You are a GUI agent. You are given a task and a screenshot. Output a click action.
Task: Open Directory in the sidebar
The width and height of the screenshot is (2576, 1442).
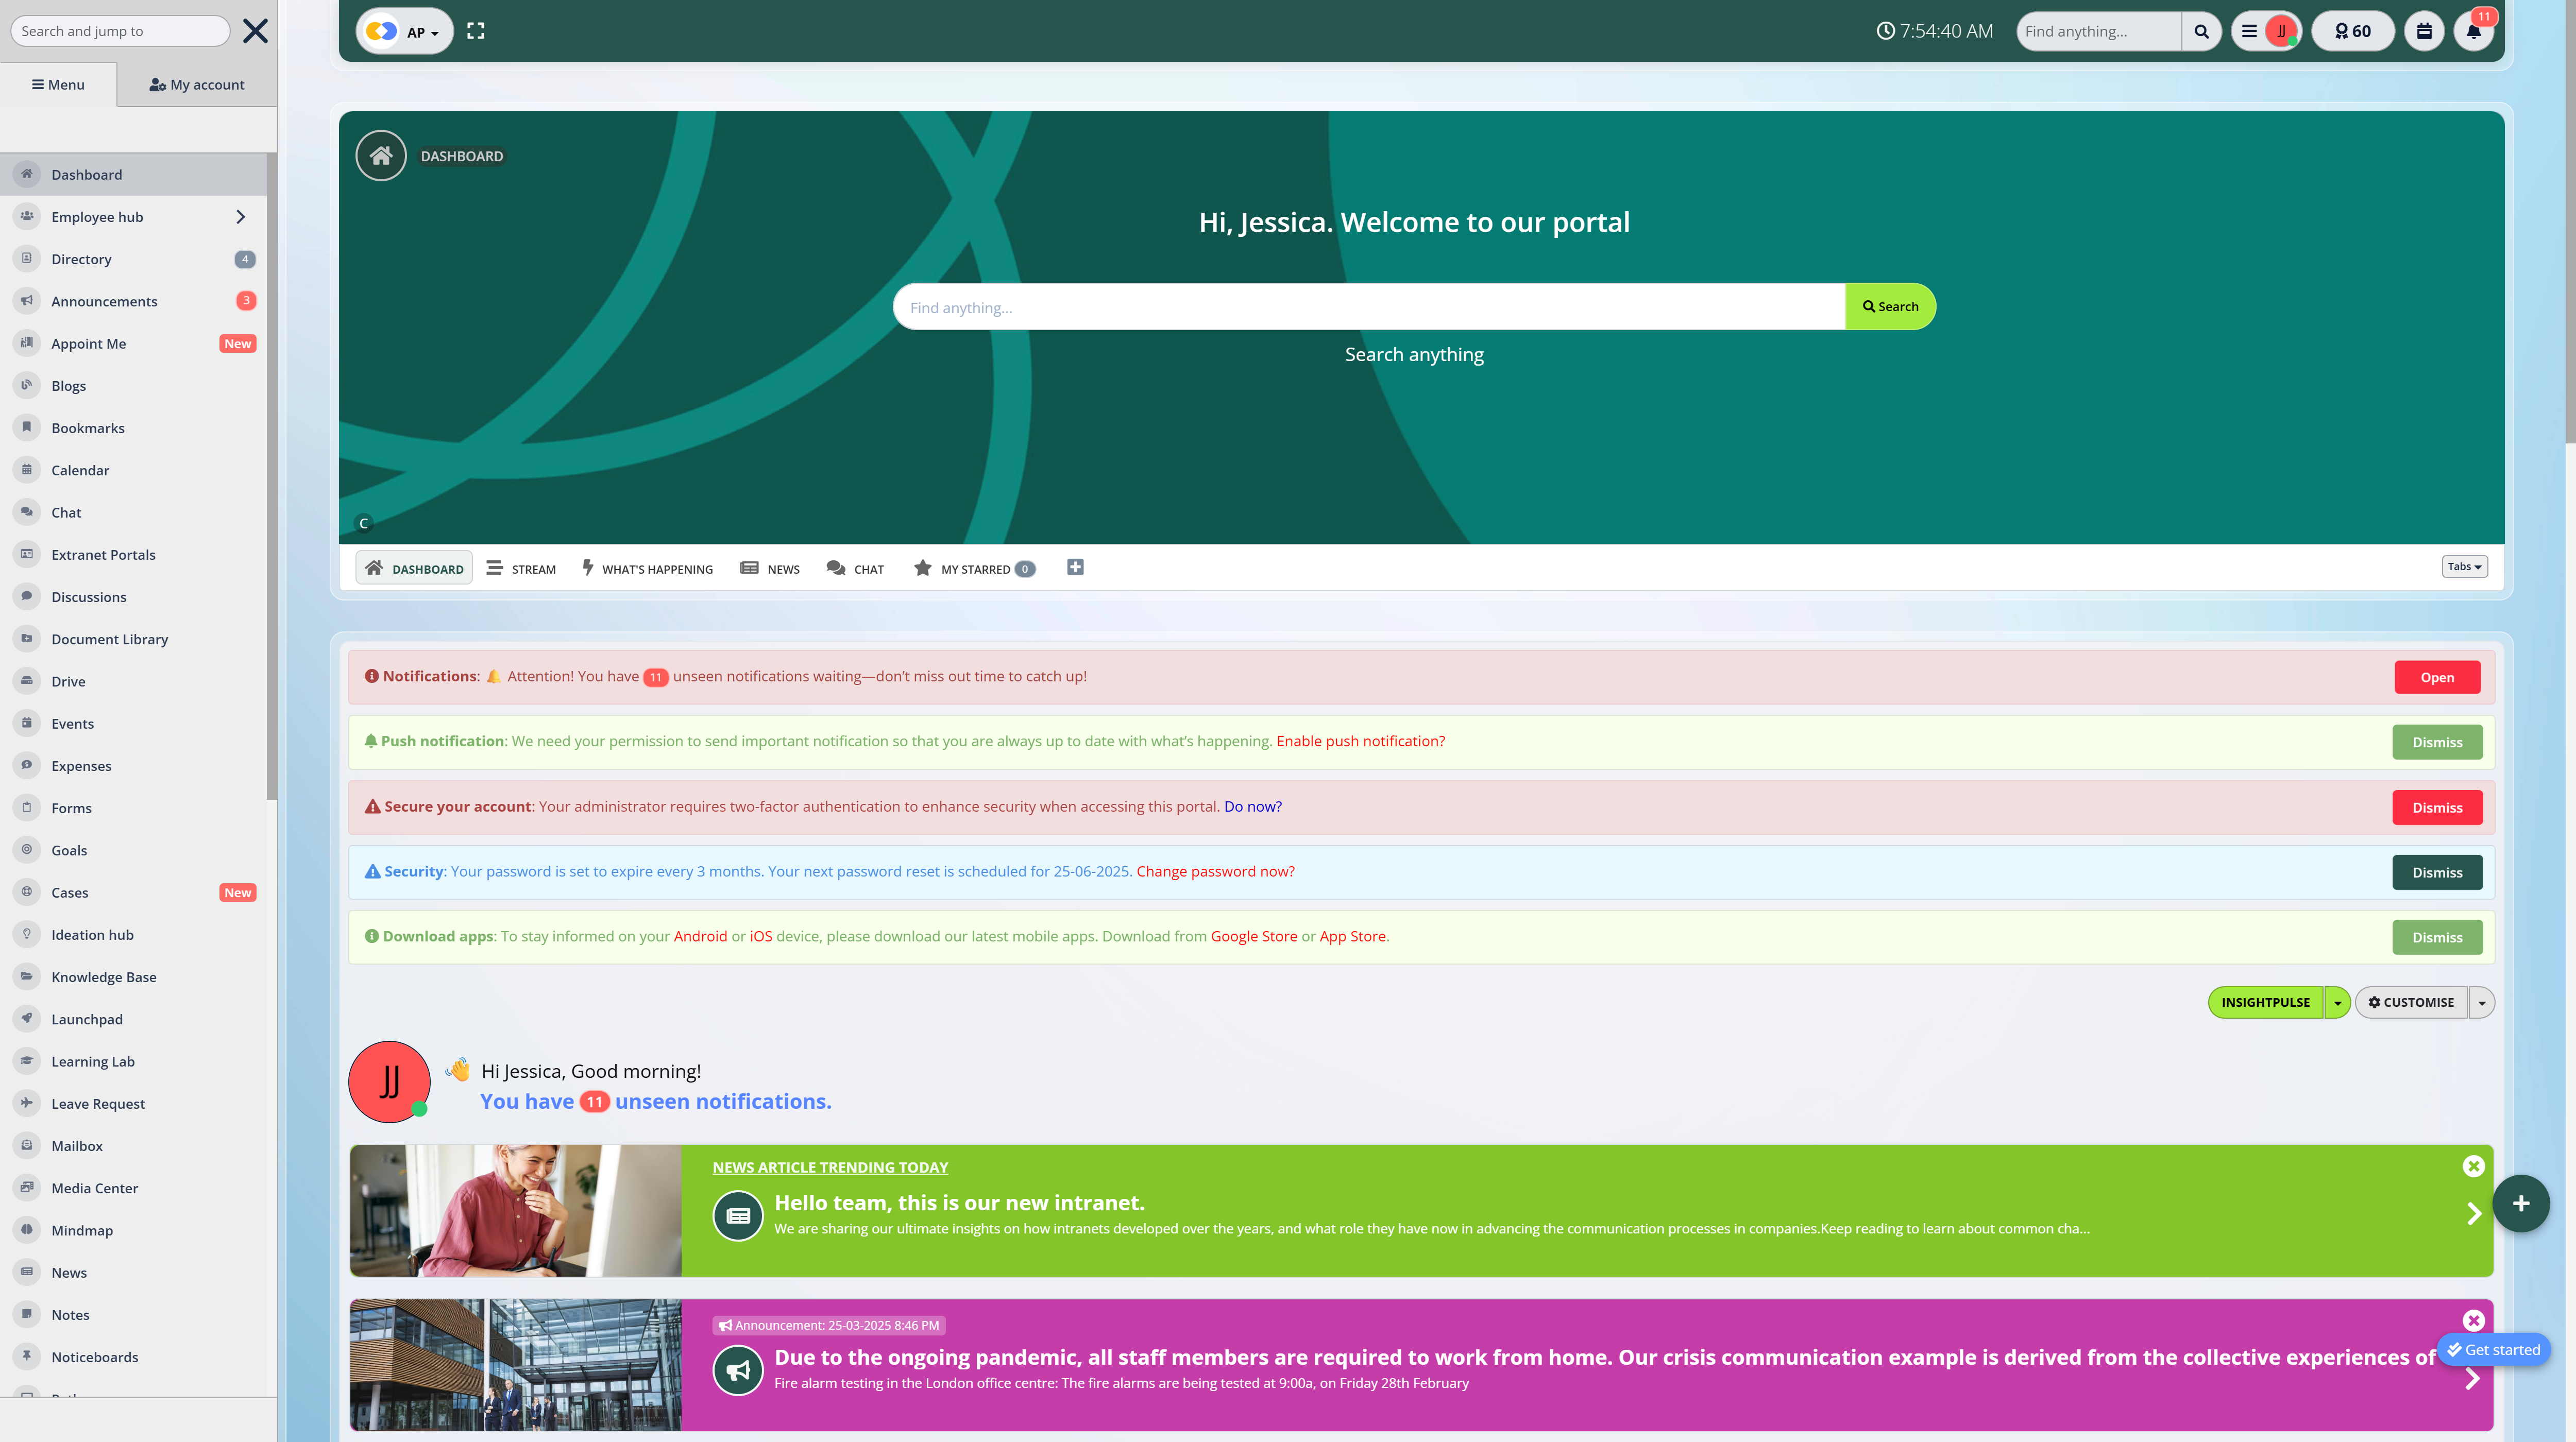134,259
